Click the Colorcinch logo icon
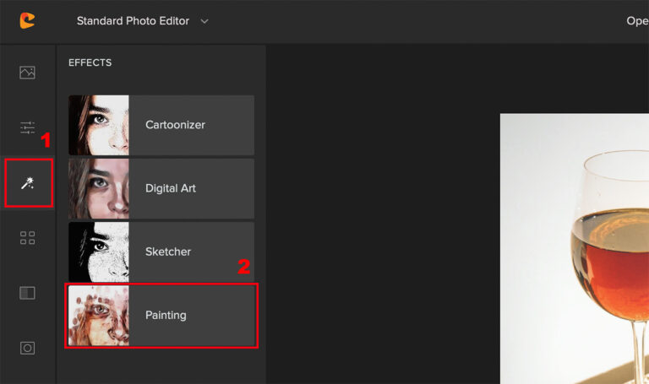 pos(27,20)
